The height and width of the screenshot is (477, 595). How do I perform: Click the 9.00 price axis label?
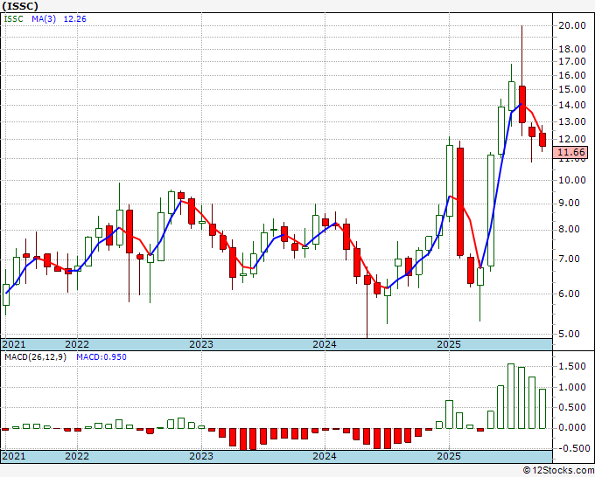[x=570, y=204]
